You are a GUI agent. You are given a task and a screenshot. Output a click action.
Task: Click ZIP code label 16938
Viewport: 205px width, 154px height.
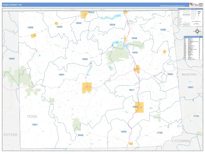[80, 135]
